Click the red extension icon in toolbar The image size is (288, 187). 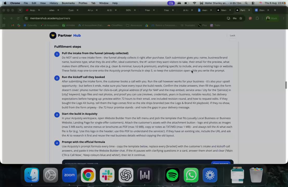click(x=250, y=18)
